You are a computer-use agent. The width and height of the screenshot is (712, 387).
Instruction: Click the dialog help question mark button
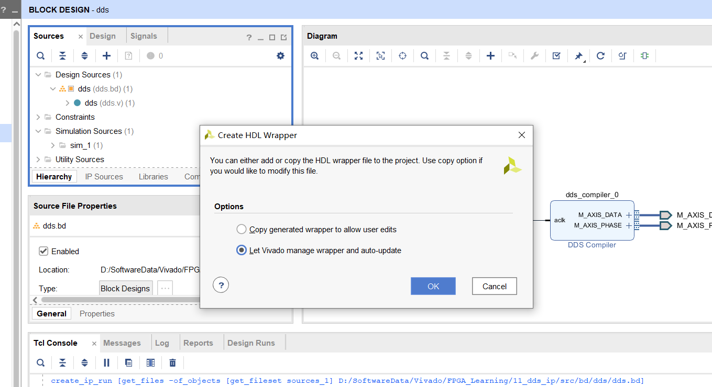point(221,285)
